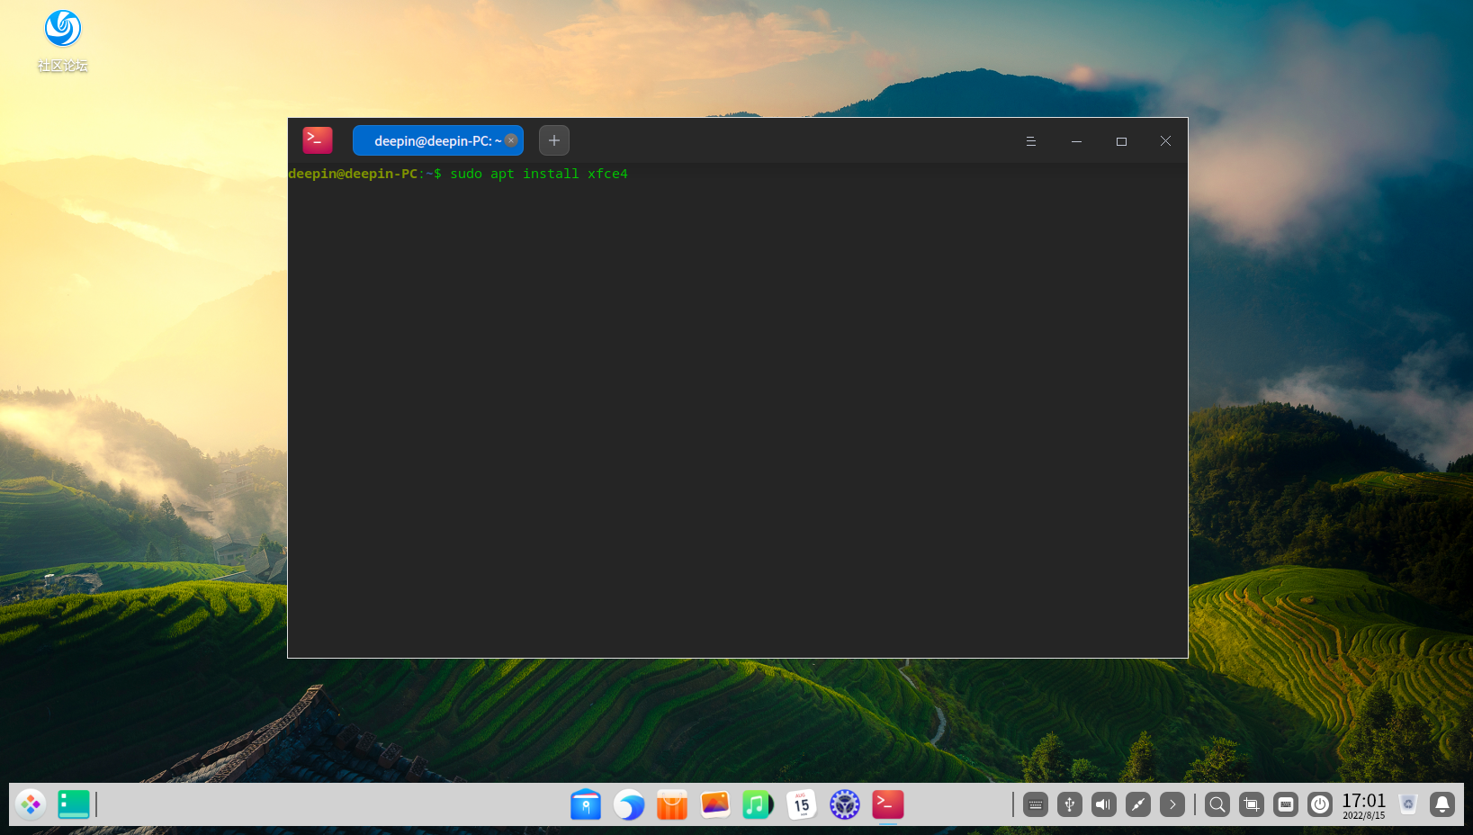Open the notification bell in the dock

tap(1442, 804)
